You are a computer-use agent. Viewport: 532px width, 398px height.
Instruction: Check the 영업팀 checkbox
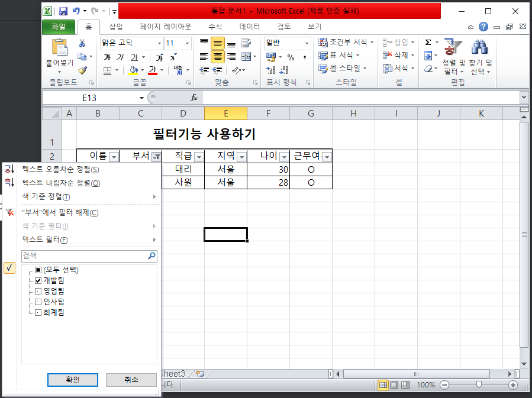point(38,291)
